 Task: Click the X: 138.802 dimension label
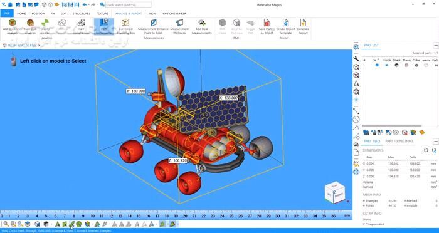[x=228, y=98]
